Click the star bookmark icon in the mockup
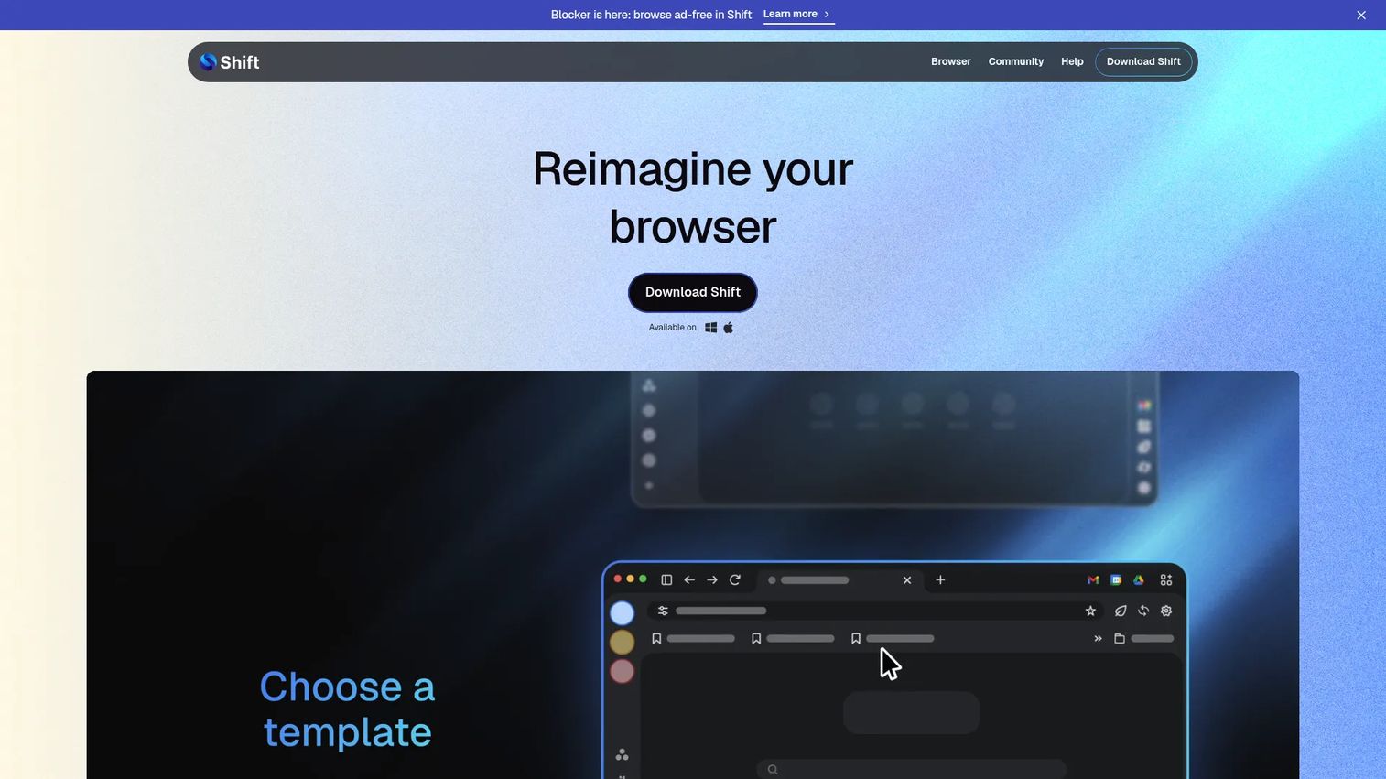 pos(1090,611)
